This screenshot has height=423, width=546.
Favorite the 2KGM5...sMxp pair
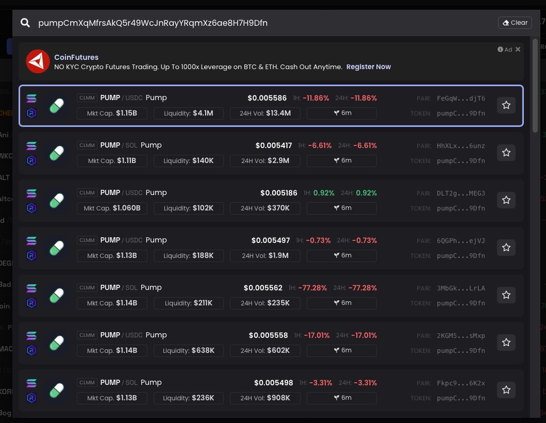coord(506,342)
